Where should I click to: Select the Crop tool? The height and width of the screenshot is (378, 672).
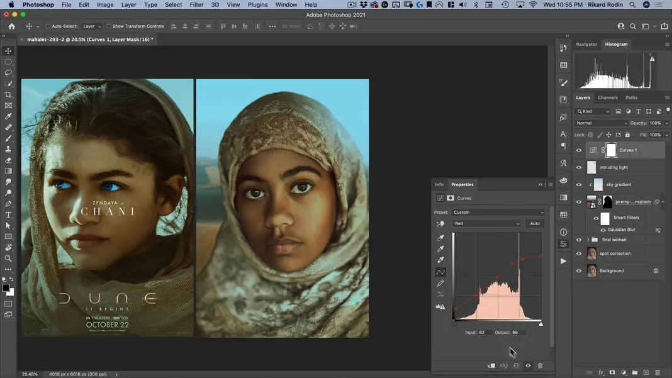point(8,95)
